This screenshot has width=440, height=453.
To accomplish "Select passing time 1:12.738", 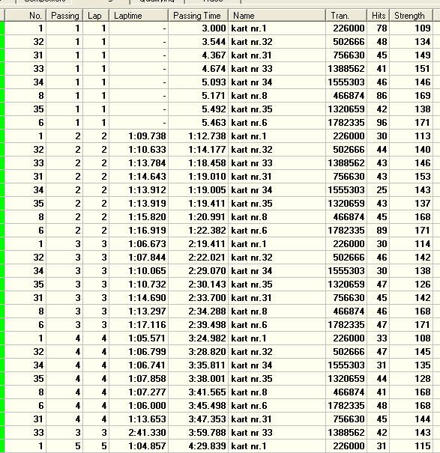I will [x=198, y=136].
